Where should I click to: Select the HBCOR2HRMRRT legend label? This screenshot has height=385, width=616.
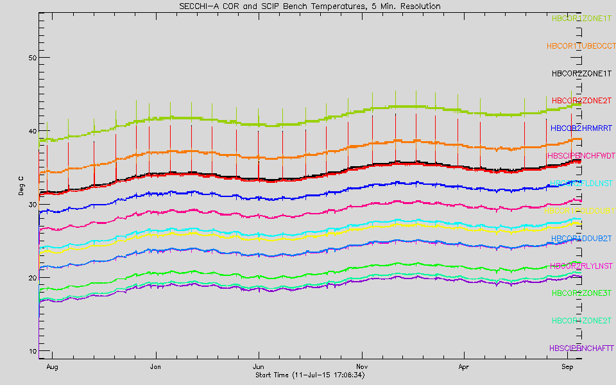[x=581, y=128]
